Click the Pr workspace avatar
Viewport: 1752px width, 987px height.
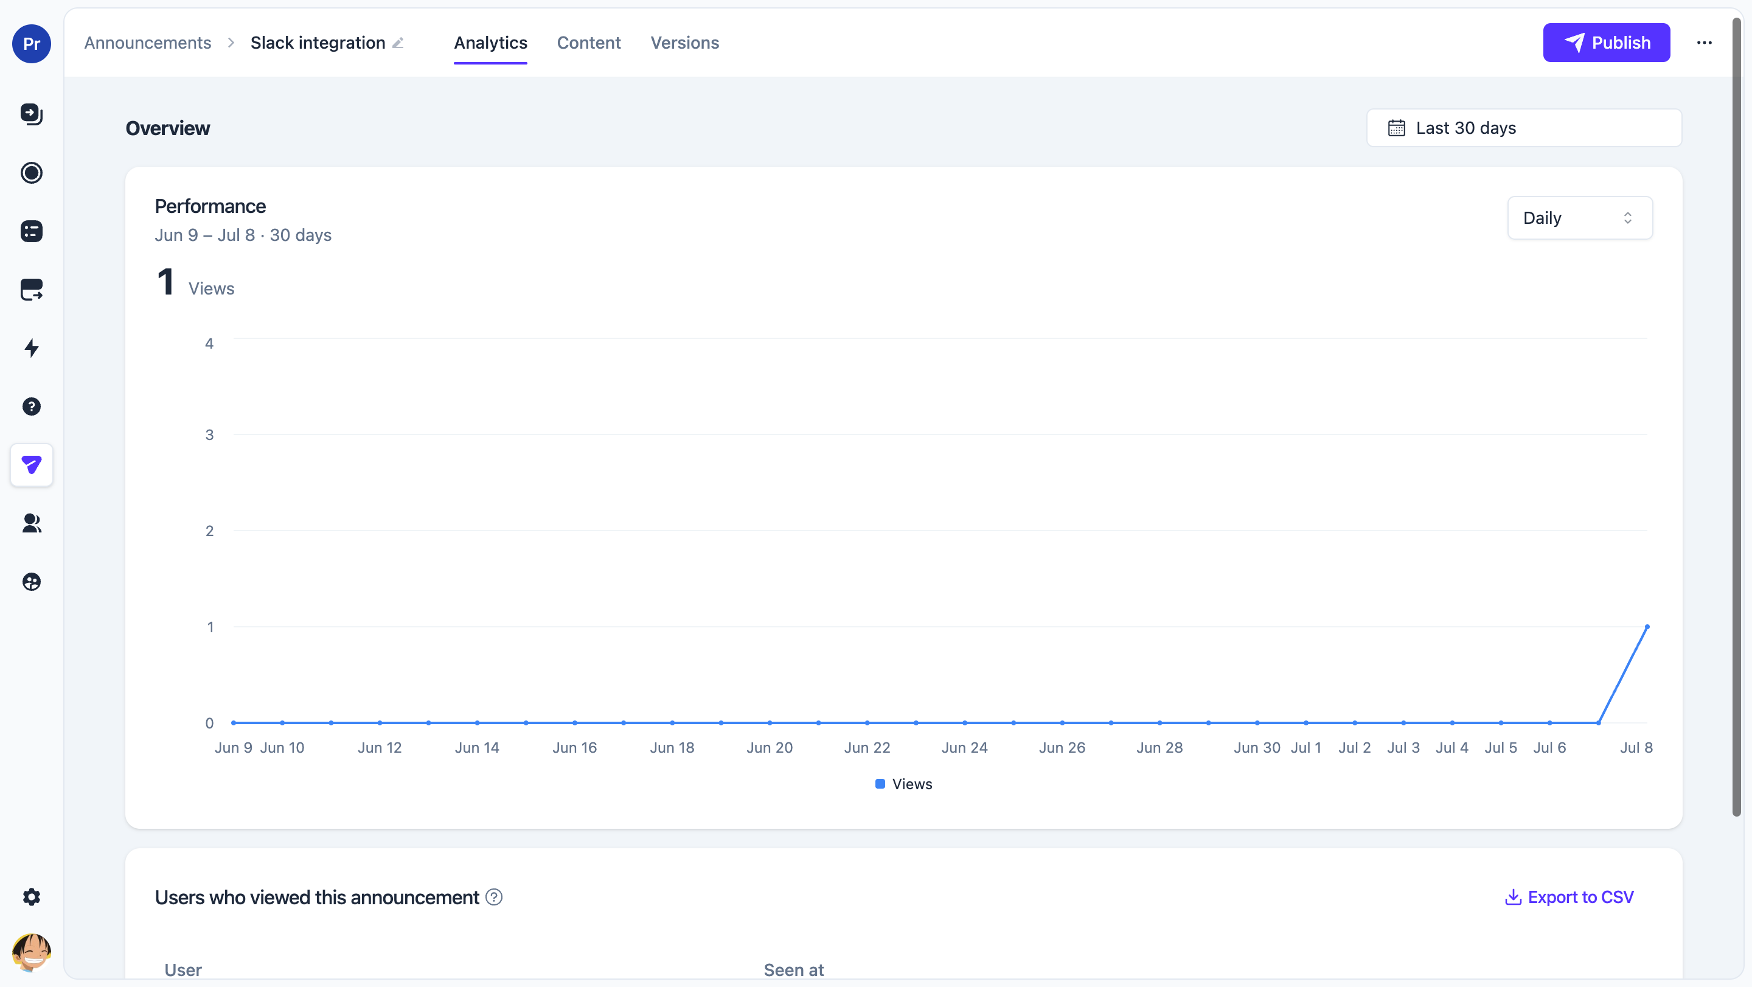31,44
